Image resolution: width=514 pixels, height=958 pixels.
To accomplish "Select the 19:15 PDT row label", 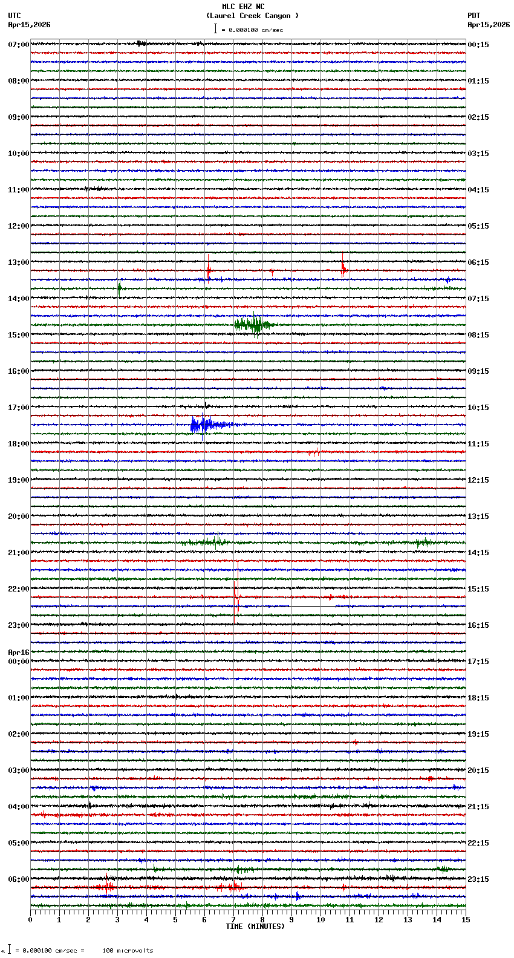I will (478, 734).
